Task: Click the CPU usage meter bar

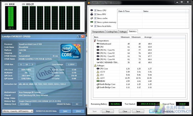Action: tap(11, 18)
